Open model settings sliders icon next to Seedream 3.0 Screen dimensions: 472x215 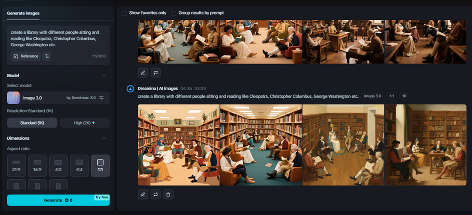102,98
